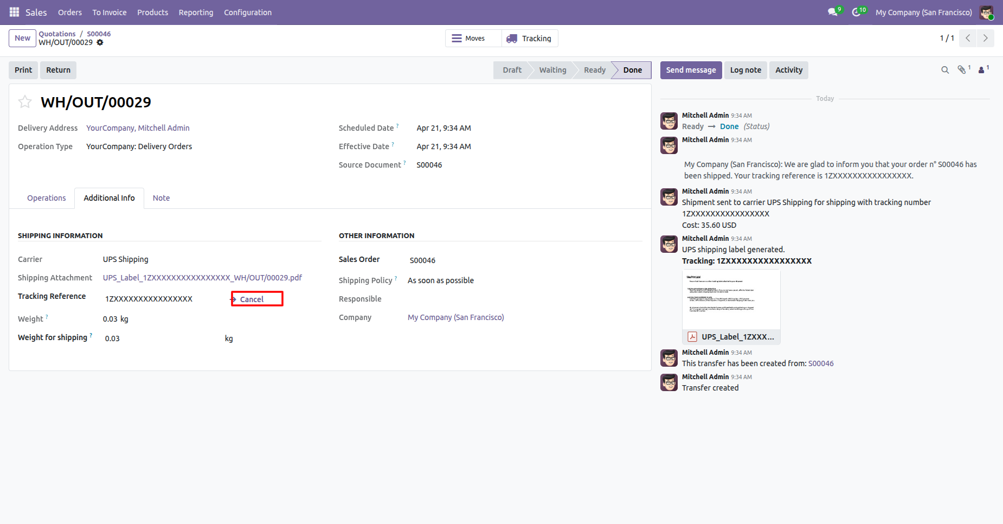Expand the Reporting menu
This screenshot has height=524, width=1003.
click(x=196, y=12)
